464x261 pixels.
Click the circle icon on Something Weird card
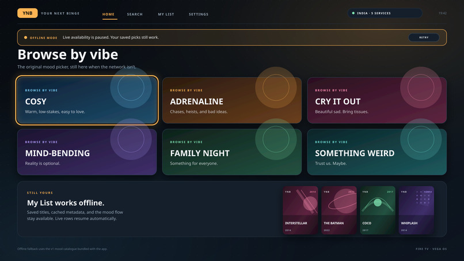[421, 139]
